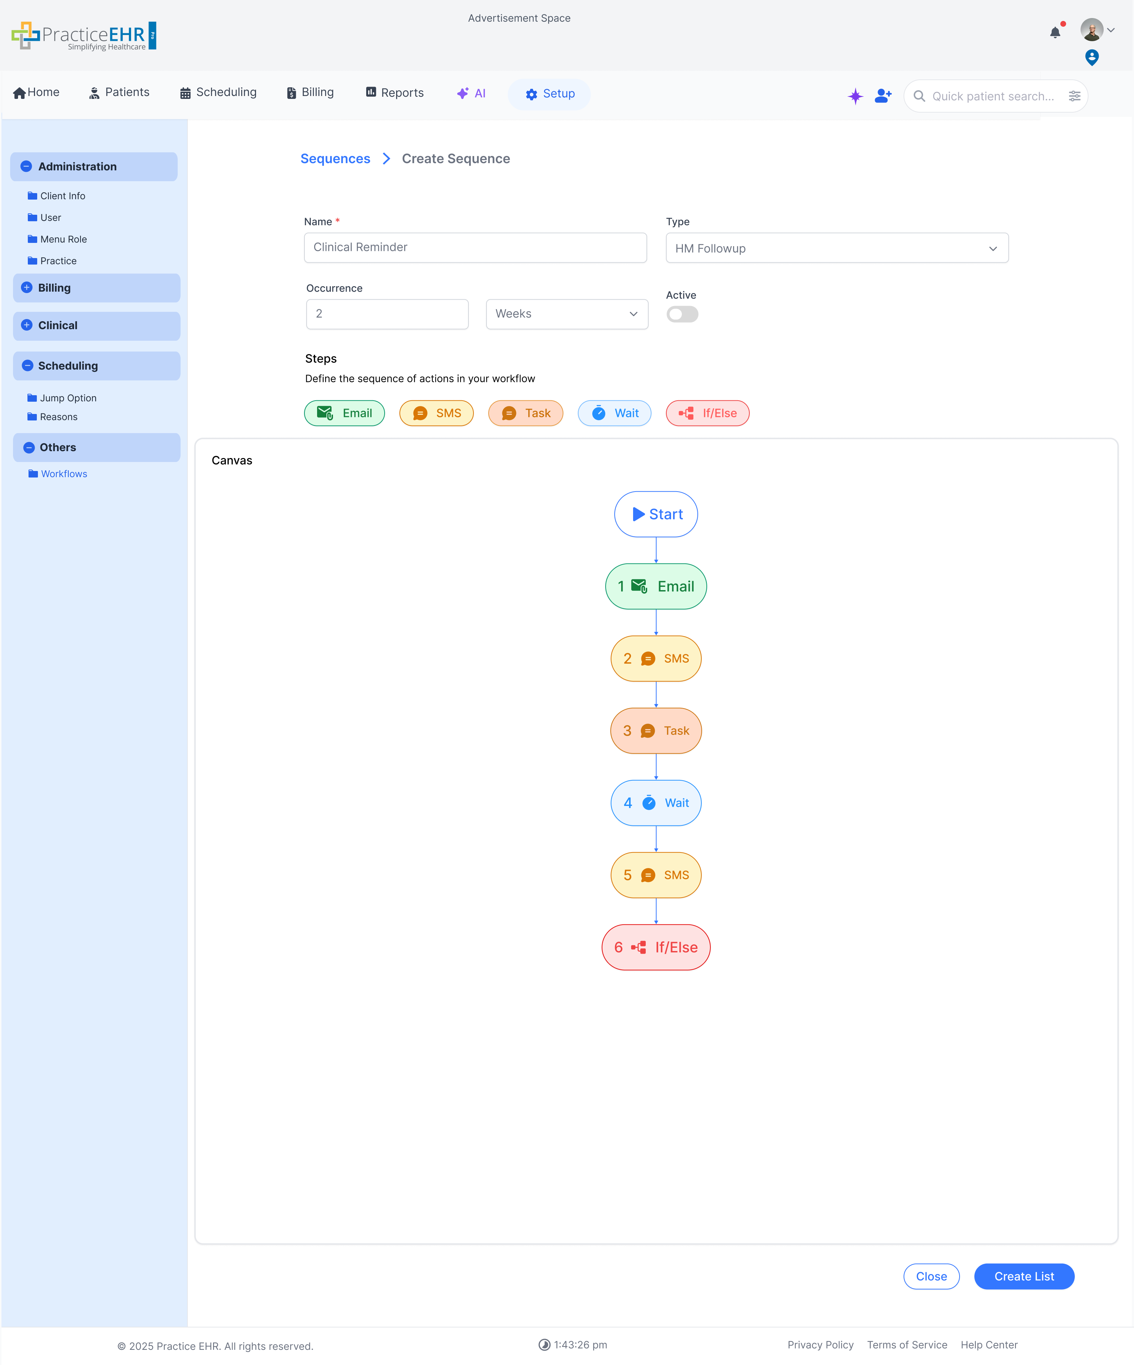Screen dimensions: 1134x1365
Task: Add an If/Else step chip
Action: click(707, 413)
